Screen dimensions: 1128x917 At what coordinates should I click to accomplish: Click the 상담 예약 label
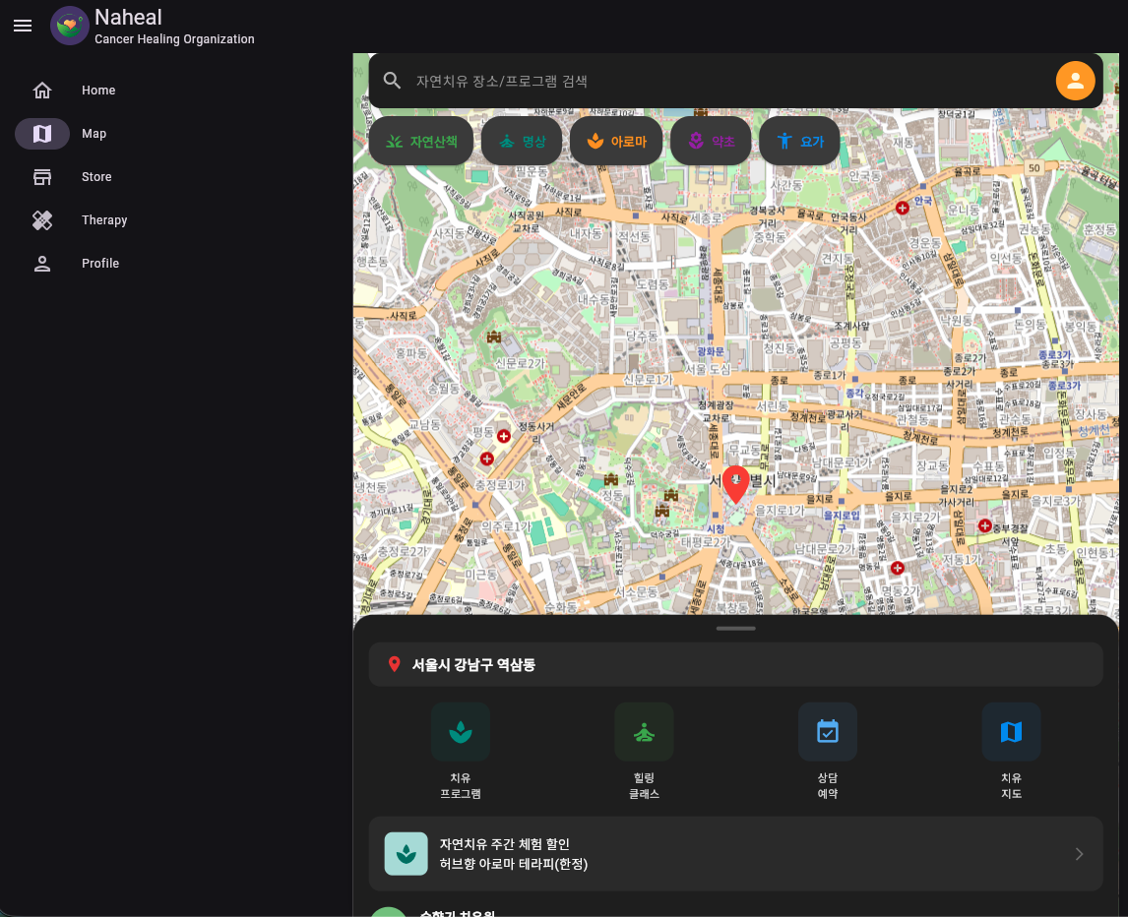click(827, 785)
